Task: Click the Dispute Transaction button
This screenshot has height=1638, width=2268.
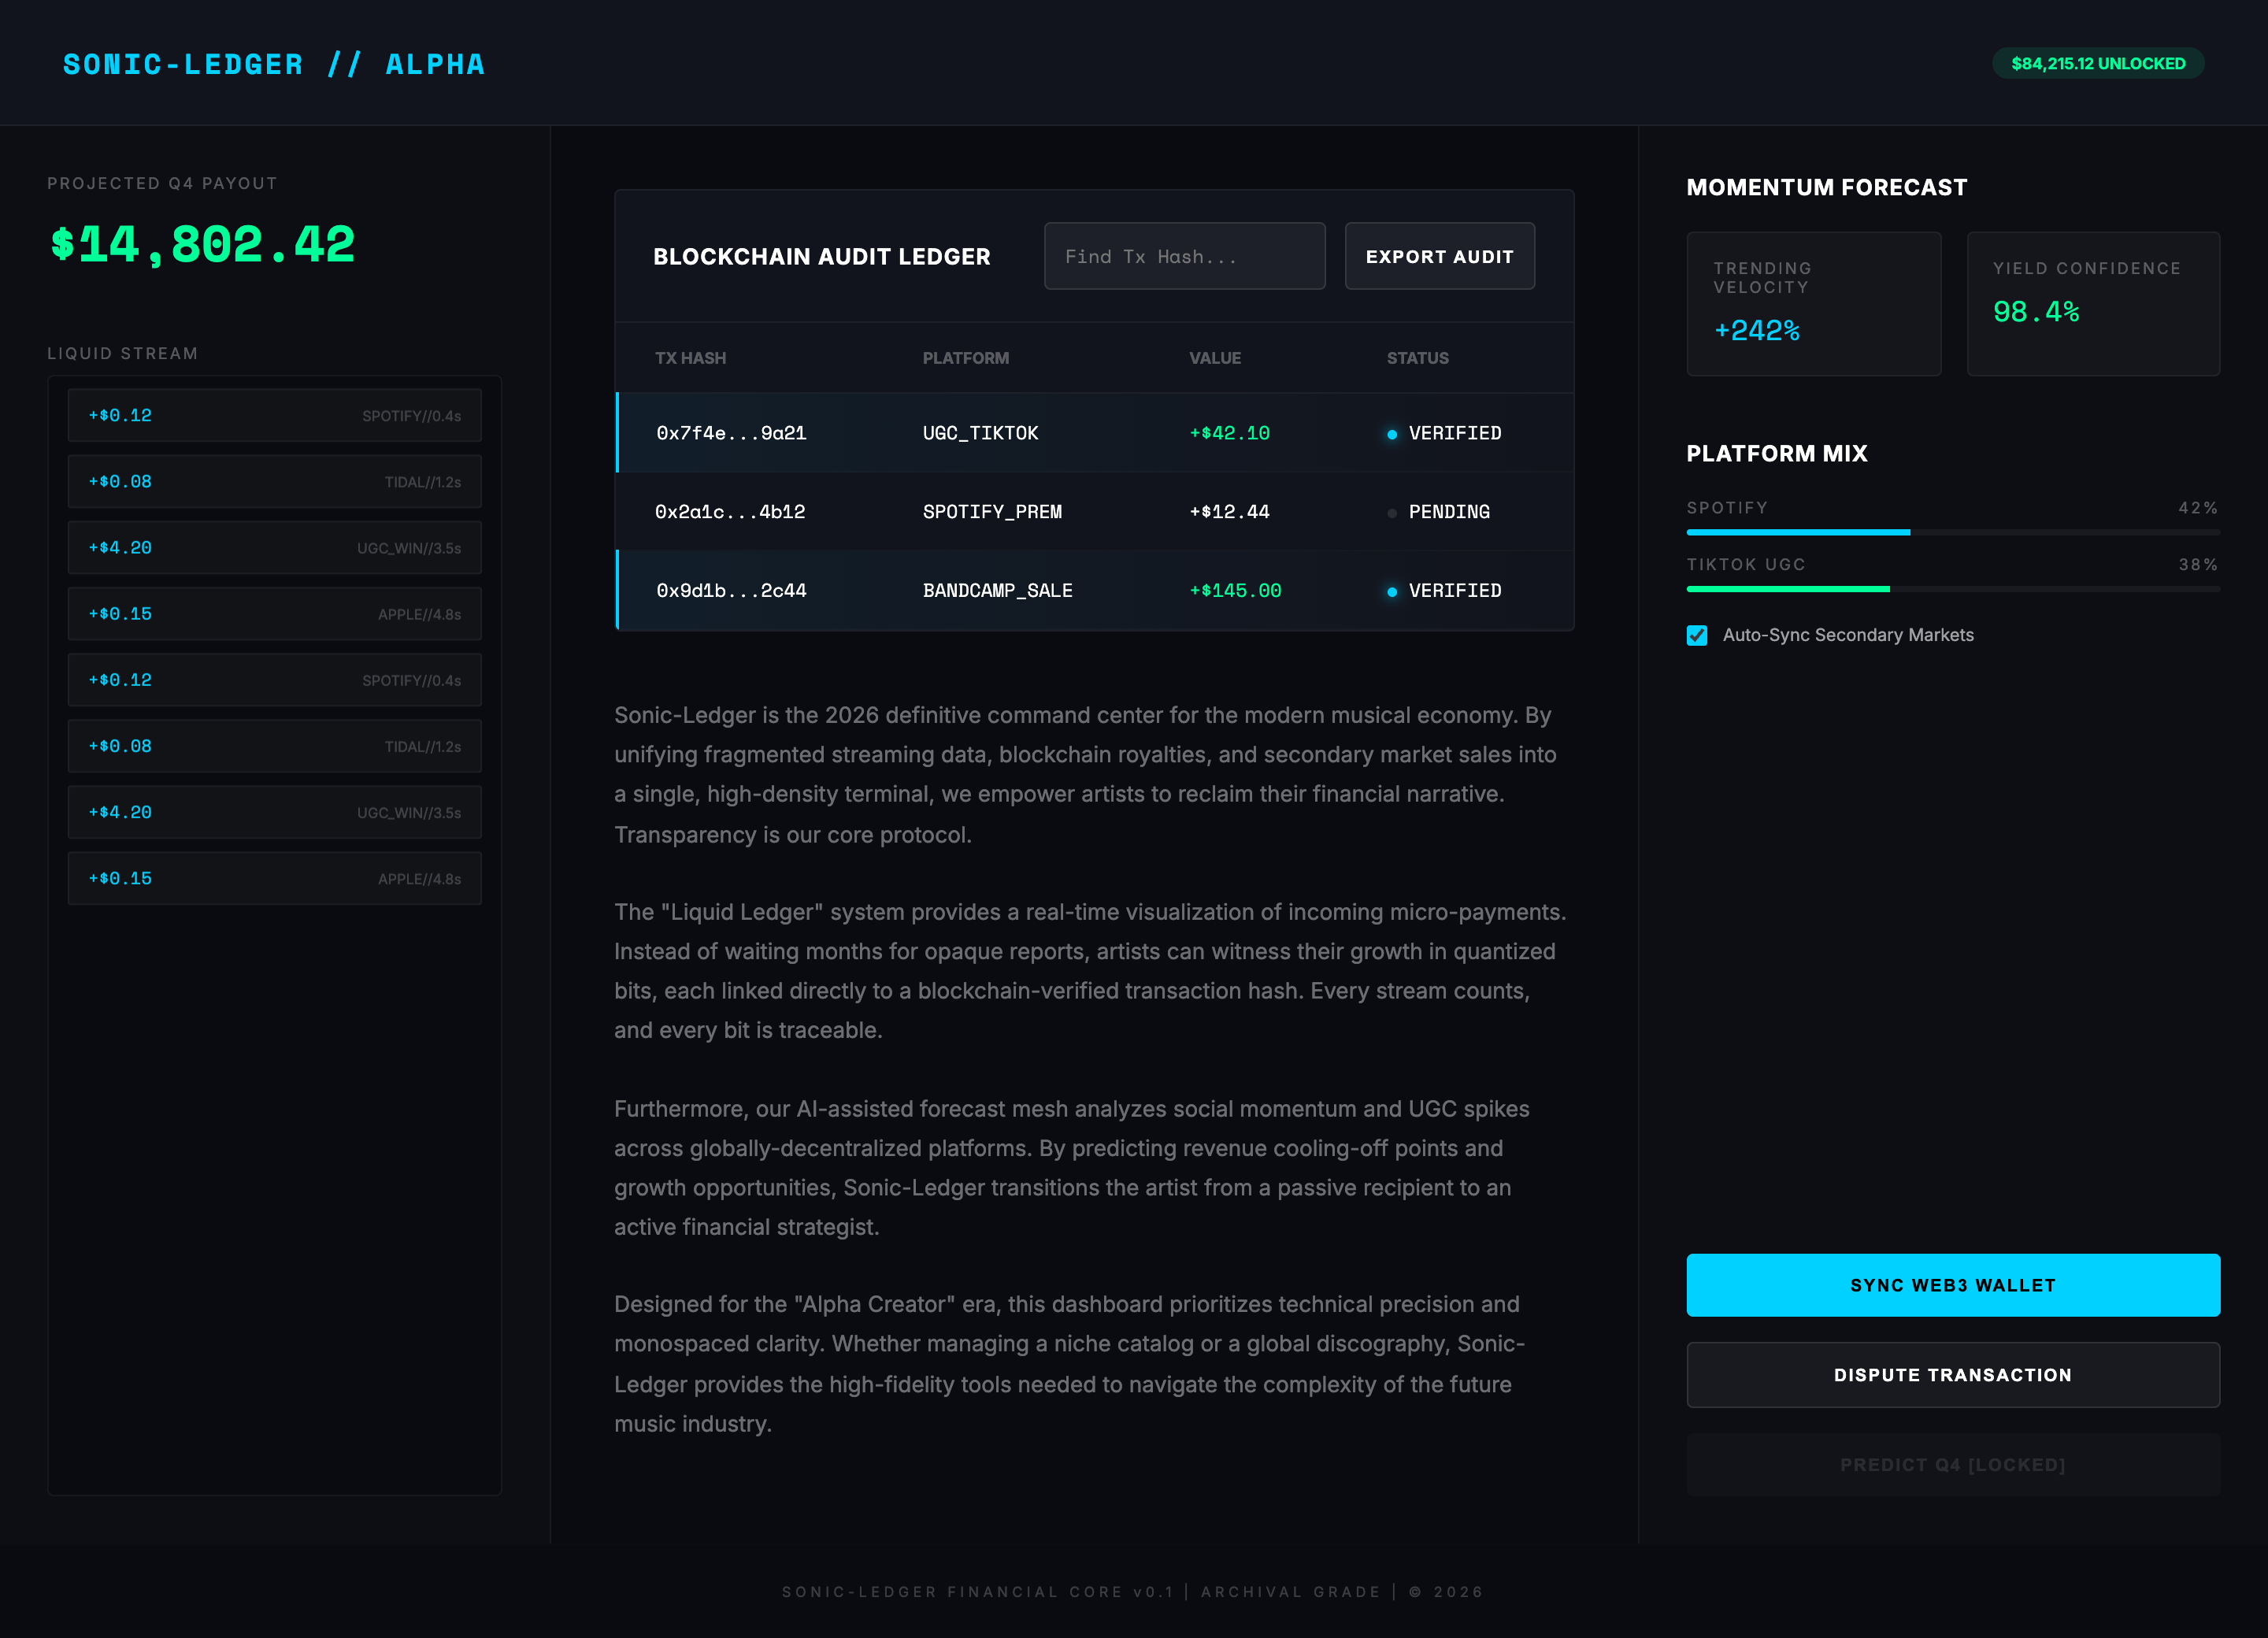Action: click(x=1952, y=1375)
